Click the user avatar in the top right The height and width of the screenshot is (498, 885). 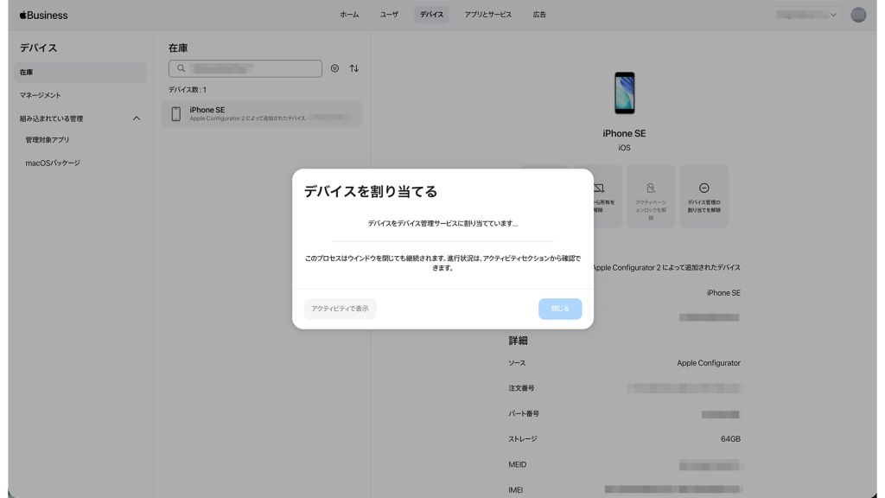click(x=857, y=15)
